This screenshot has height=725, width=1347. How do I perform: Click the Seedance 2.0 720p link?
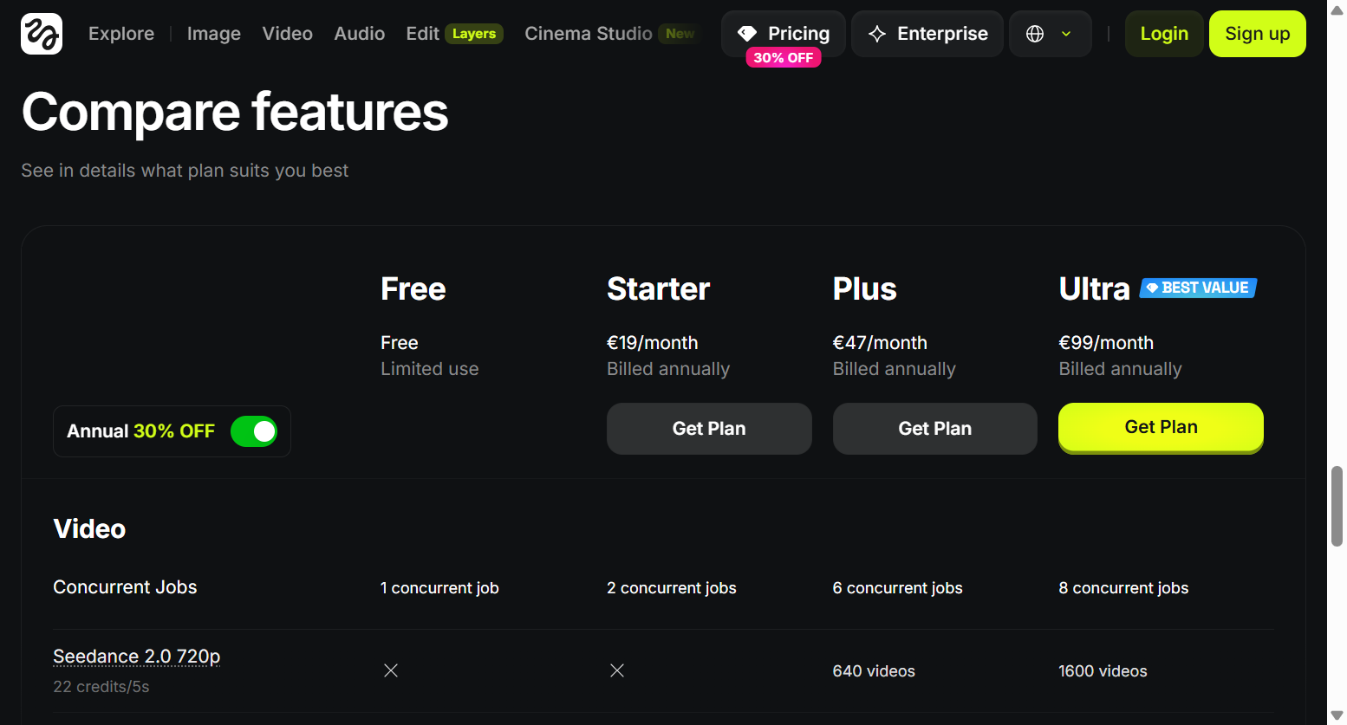pos(137,657)
